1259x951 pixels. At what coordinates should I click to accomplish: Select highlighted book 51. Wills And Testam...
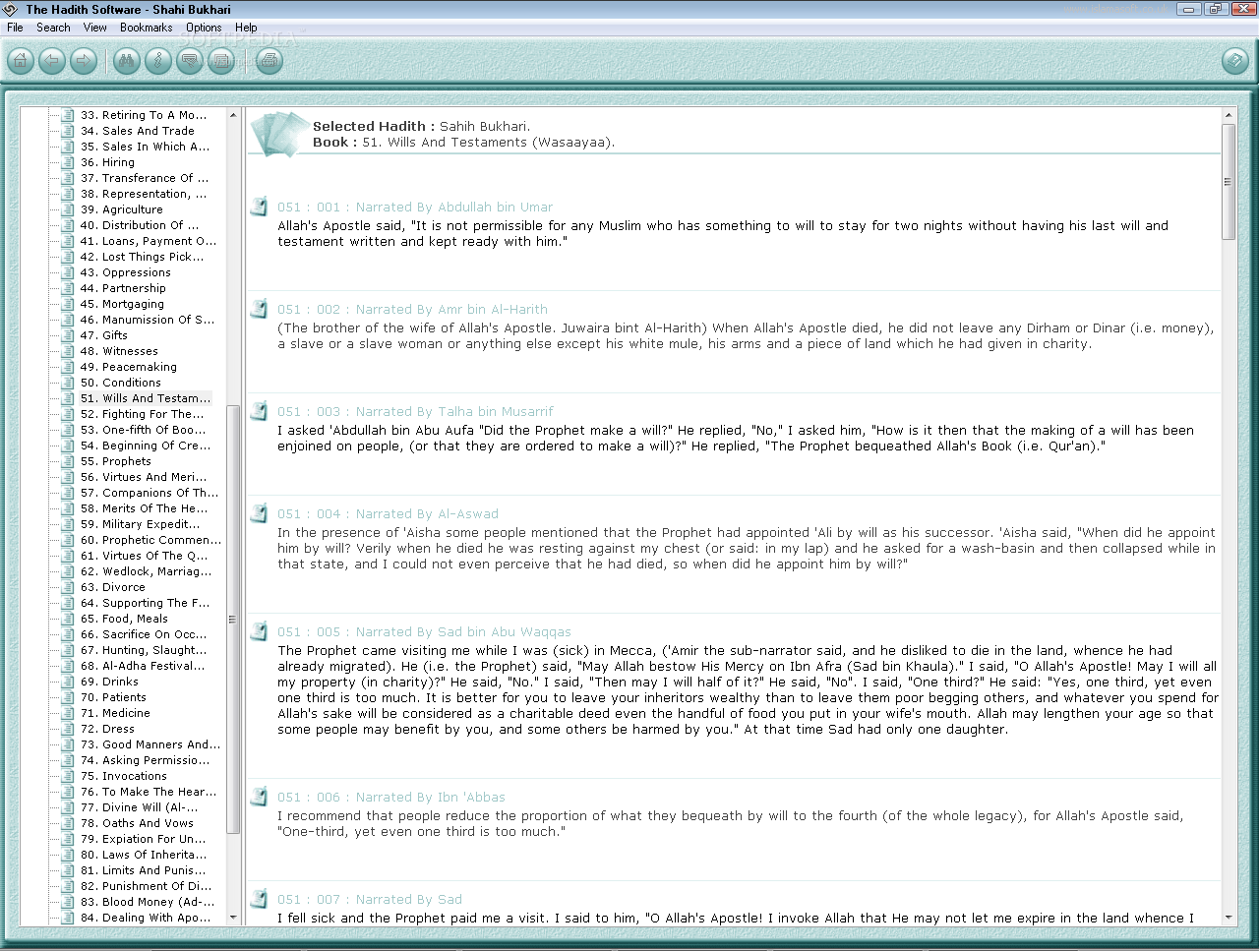[146, 398]
